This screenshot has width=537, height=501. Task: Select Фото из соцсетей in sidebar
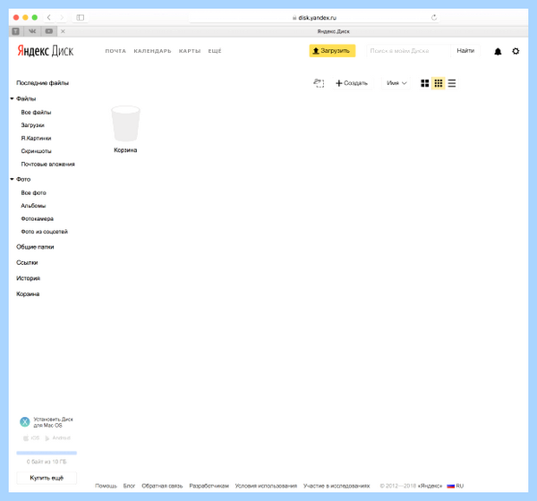[x=45, y=232]
